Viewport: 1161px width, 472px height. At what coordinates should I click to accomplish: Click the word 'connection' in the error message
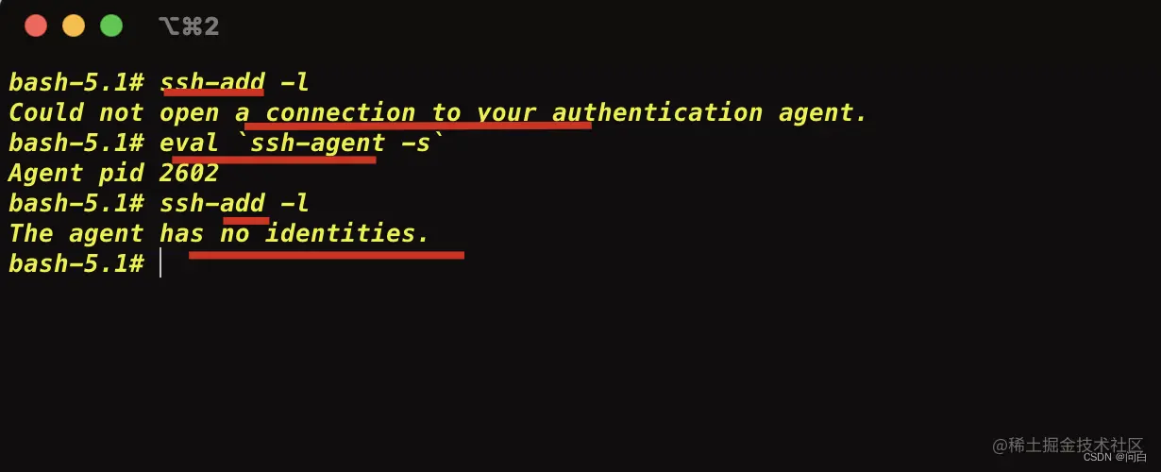(340, 112)
